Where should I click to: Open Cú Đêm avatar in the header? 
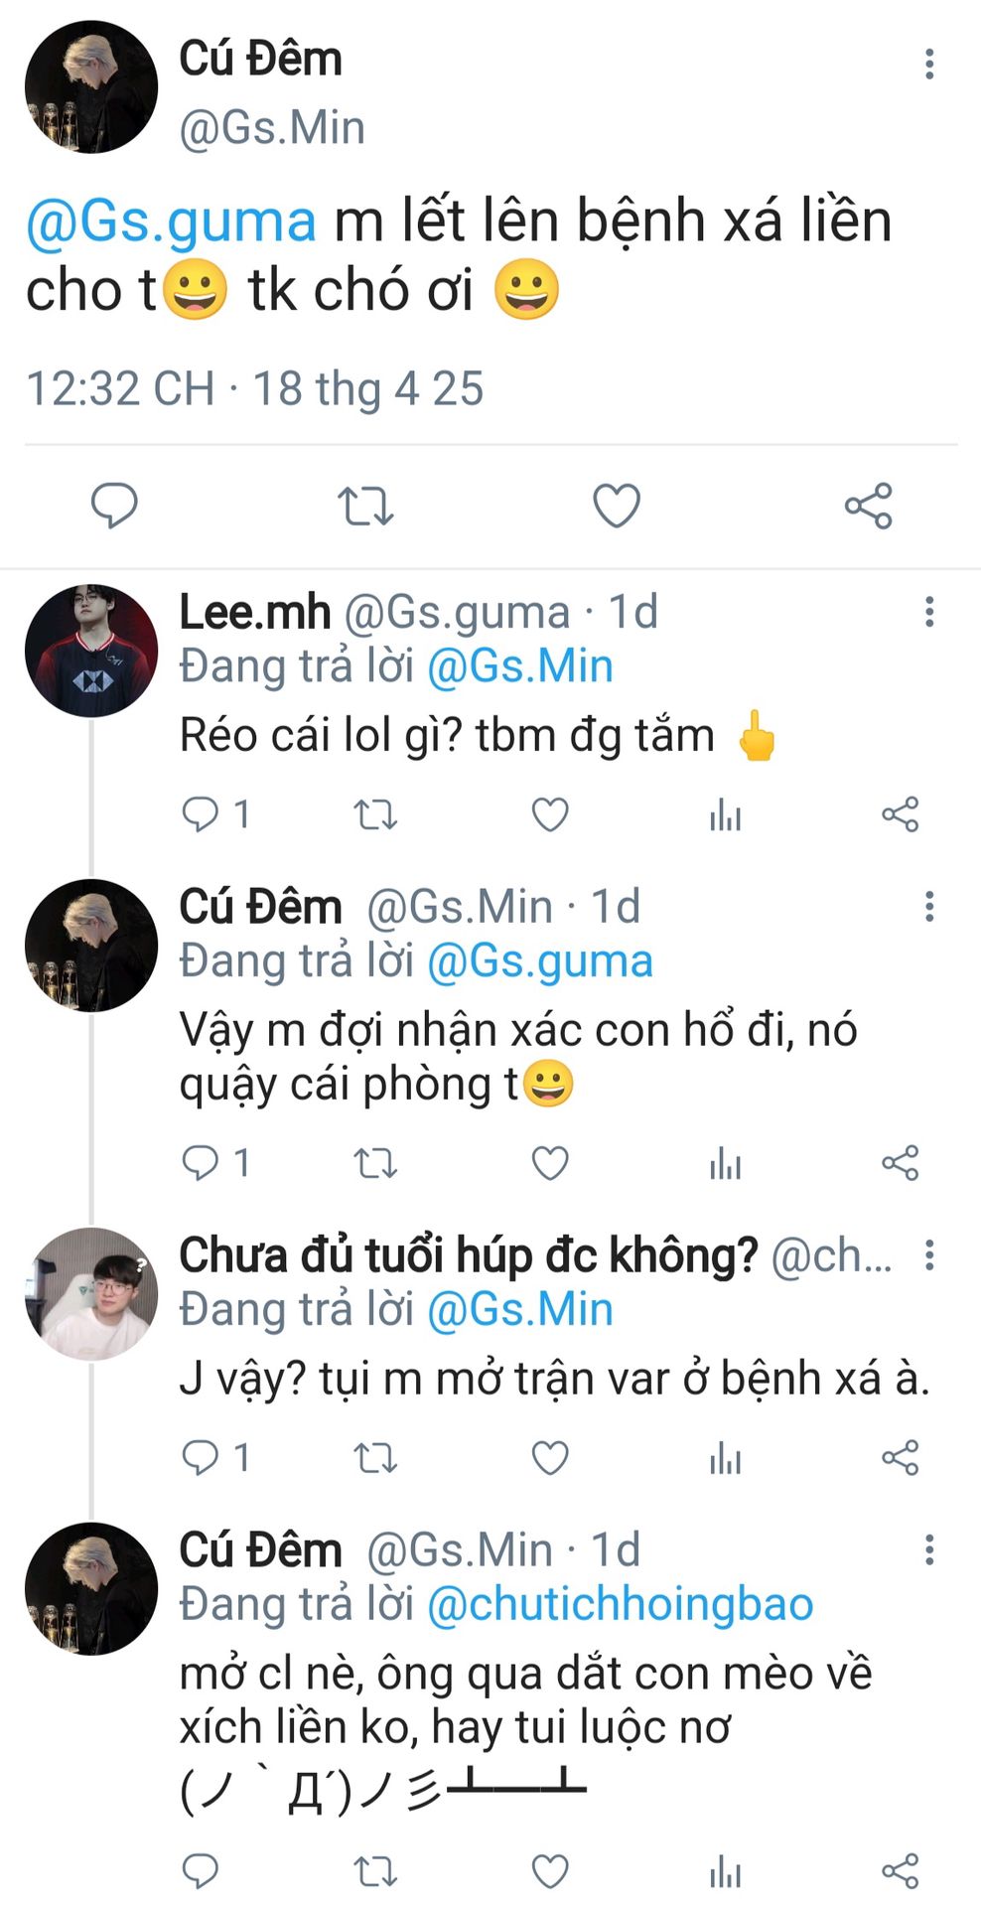point(91,86)
